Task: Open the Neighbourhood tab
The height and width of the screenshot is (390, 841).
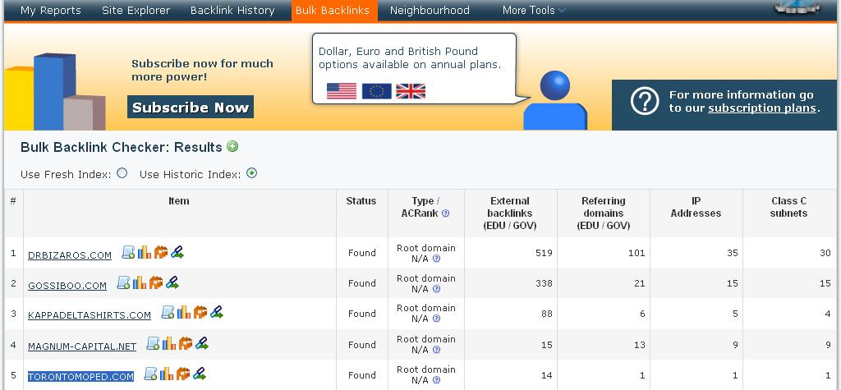Action: [430, 10]
